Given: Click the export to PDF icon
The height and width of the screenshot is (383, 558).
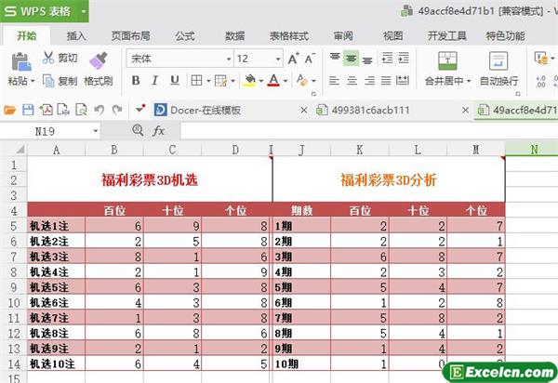Looking at the screenshot, I should [46, 110].
